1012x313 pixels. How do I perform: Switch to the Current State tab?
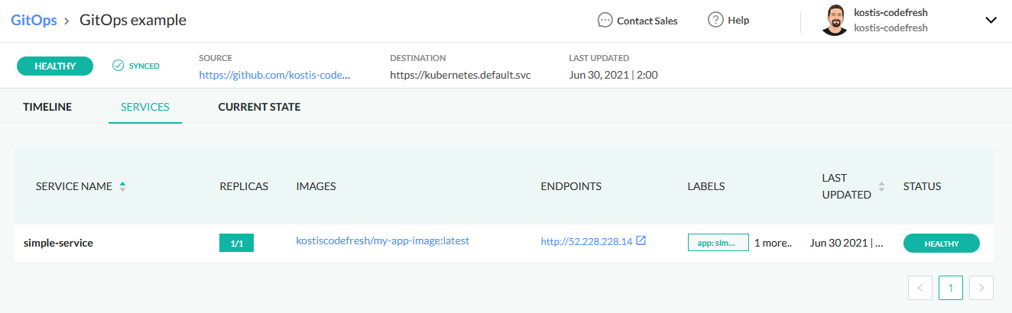pyautogui.click(x=259, y=107)
